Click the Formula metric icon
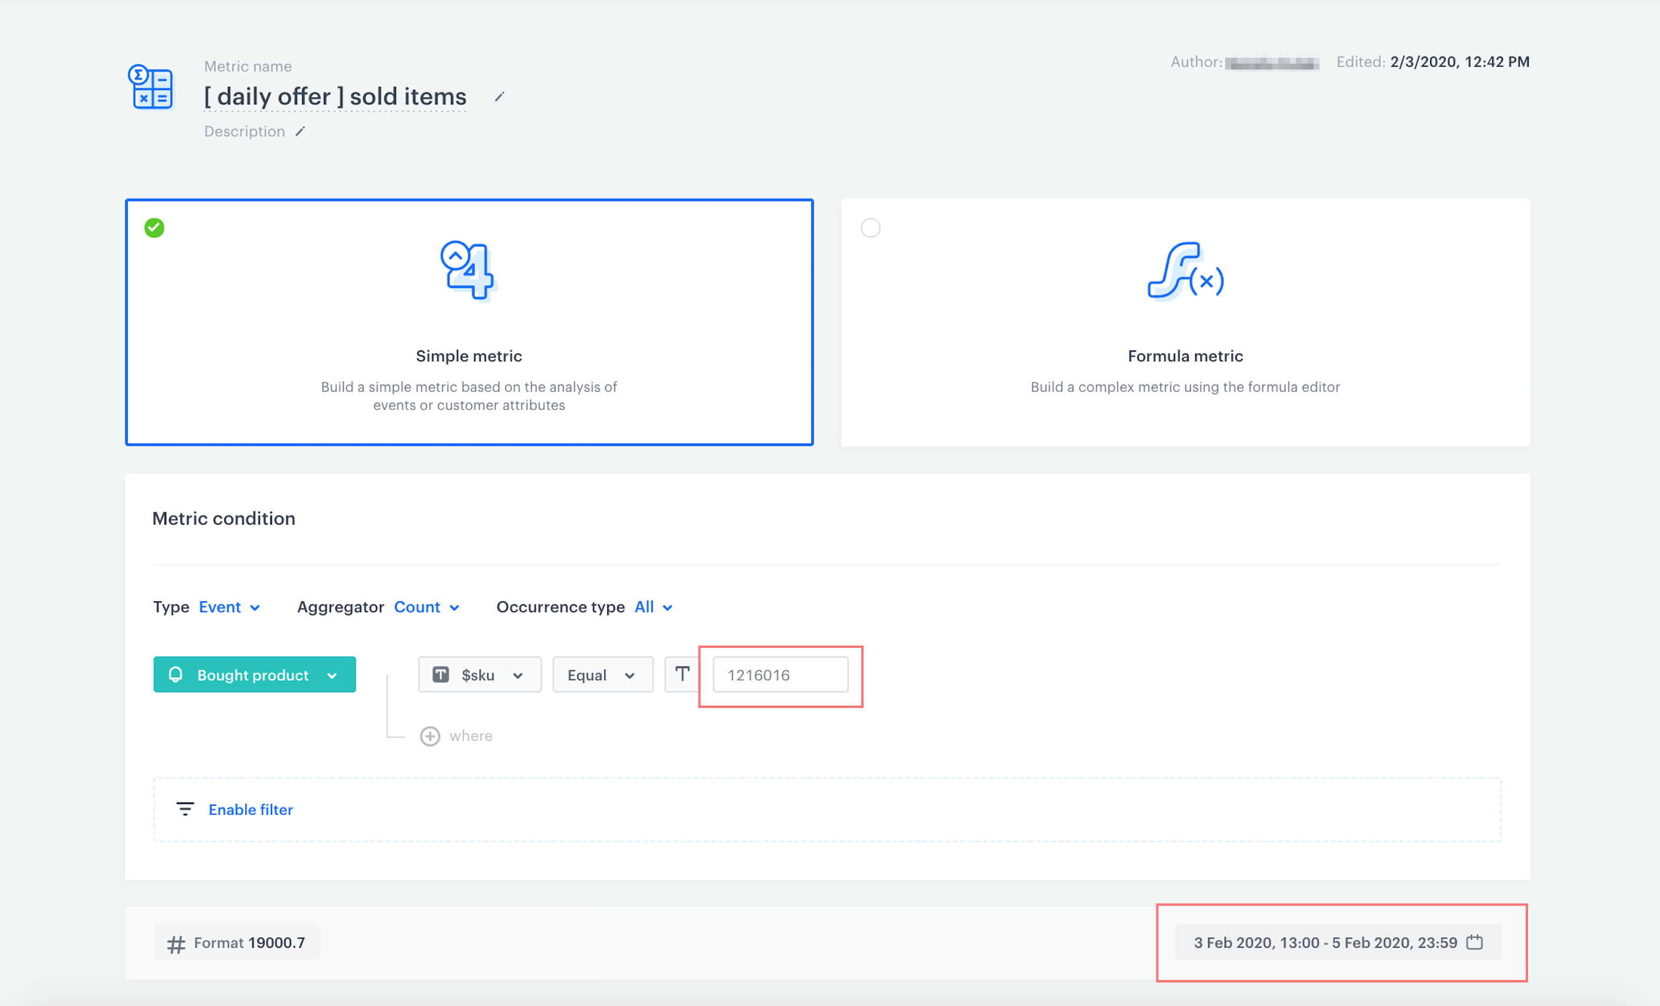Screen dimensions: 1660x1006 tap(1183, 270)
